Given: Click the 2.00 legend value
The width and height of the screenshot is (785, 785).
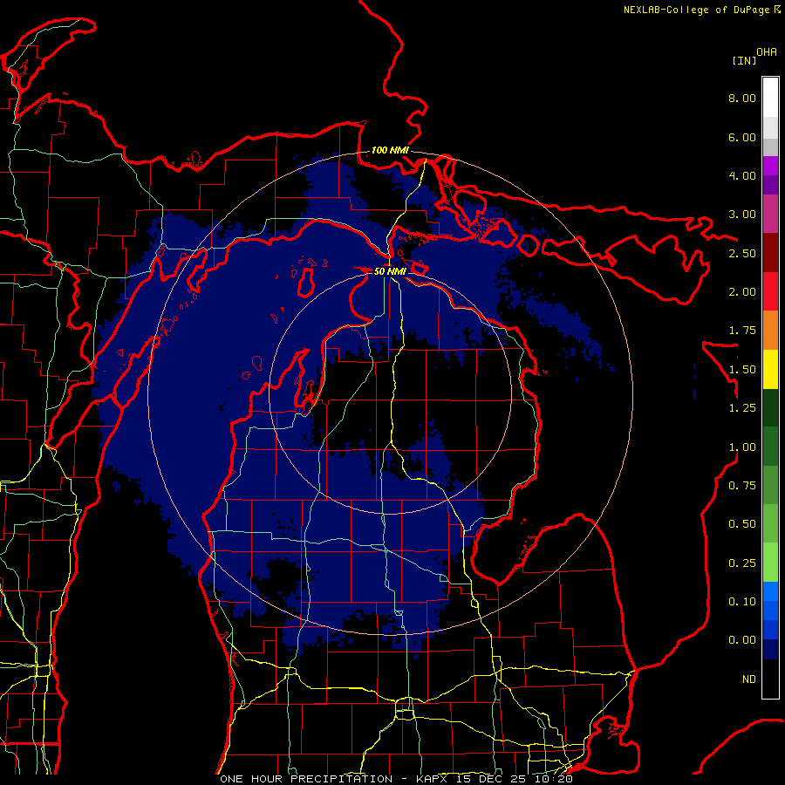Looking at the screenshot, I should [742, 292].
